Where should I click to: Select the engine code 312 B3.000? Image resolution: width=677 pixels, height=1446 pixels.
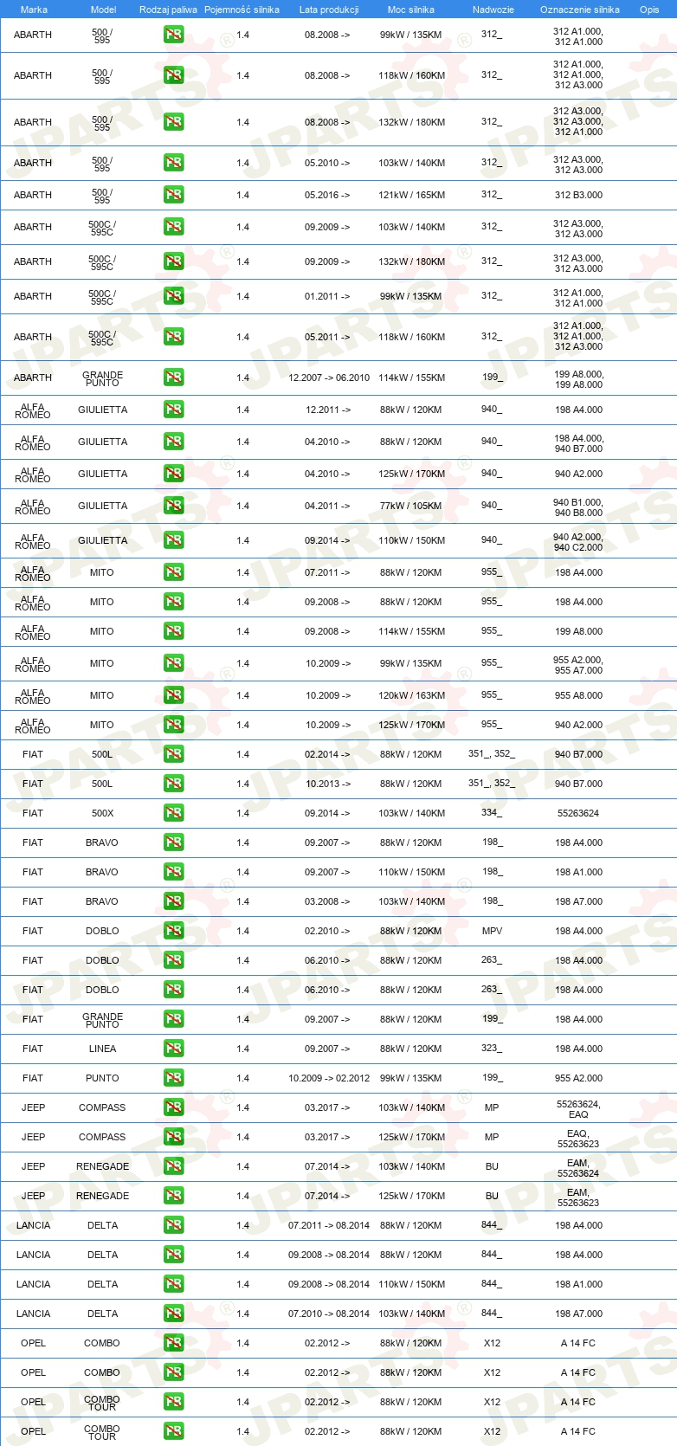pos(578,195)
